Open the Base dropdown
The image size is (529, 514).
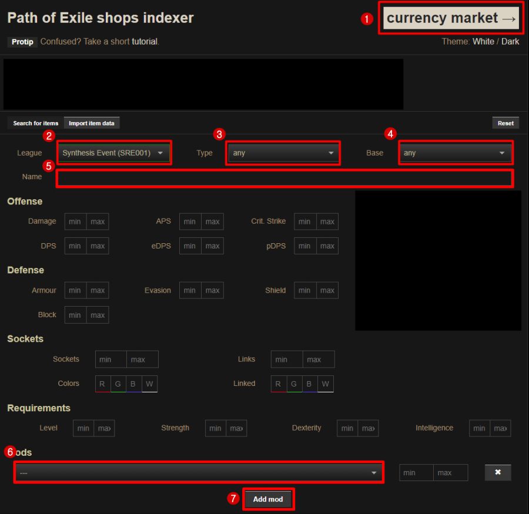pos(456,153)
